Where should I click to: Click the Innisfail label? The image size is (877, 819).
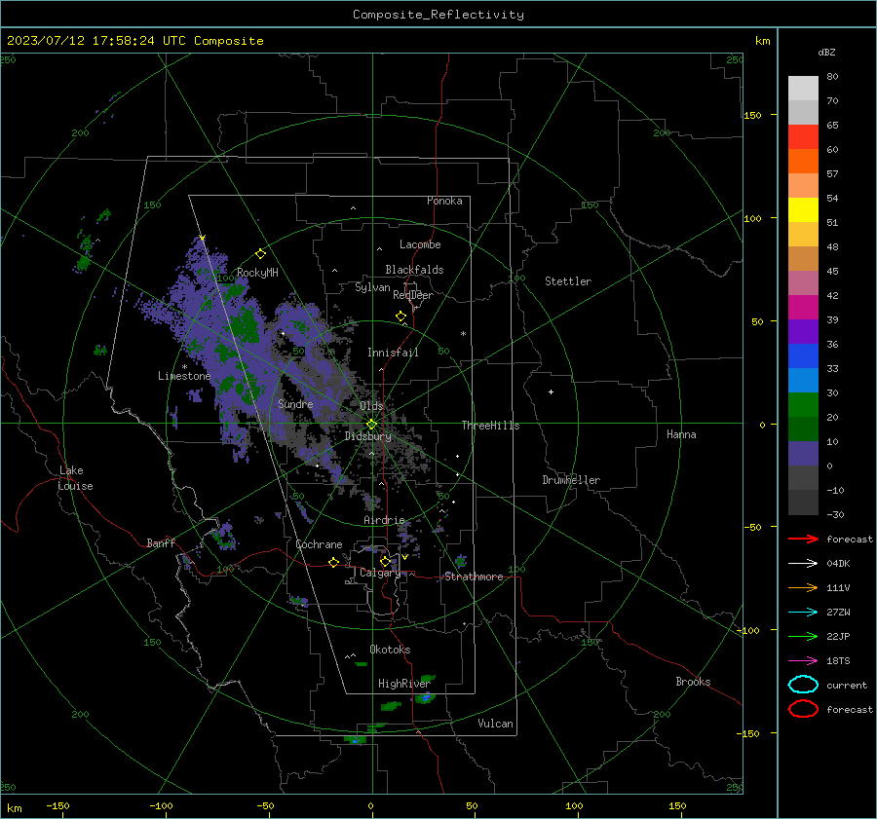pyautogui.click(x=393, y=353)
